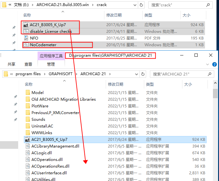Image resolution: width=219 pixels, height=181 pixels.
Task: Switch to the 管理 ribbon tab
Action: (51, 64)
